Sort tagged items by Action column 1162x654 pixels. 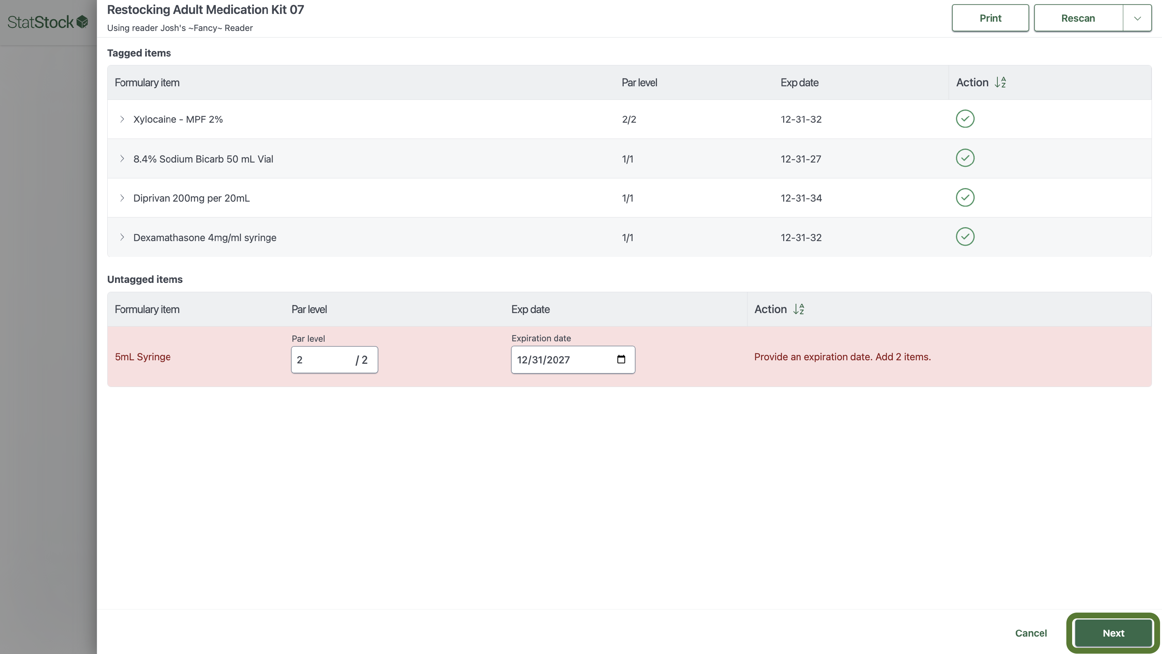tap(1000, 82)
